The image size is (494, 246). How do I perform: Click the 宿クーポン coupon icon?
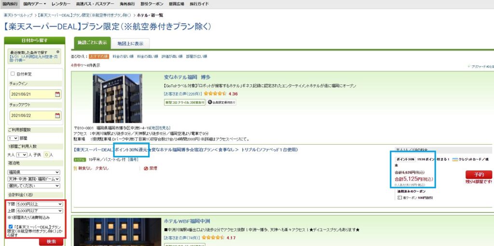tap(400, 198)
